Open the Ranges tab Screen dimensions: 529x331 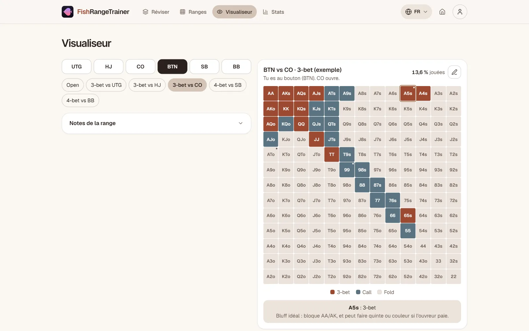pyautogui.click(x=193, y=12)
